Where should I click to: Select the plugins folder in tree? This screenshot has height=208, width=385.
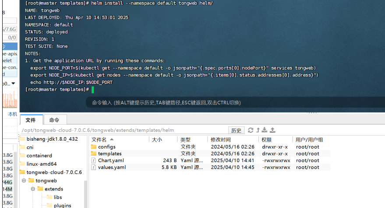[x=62, y=205]
